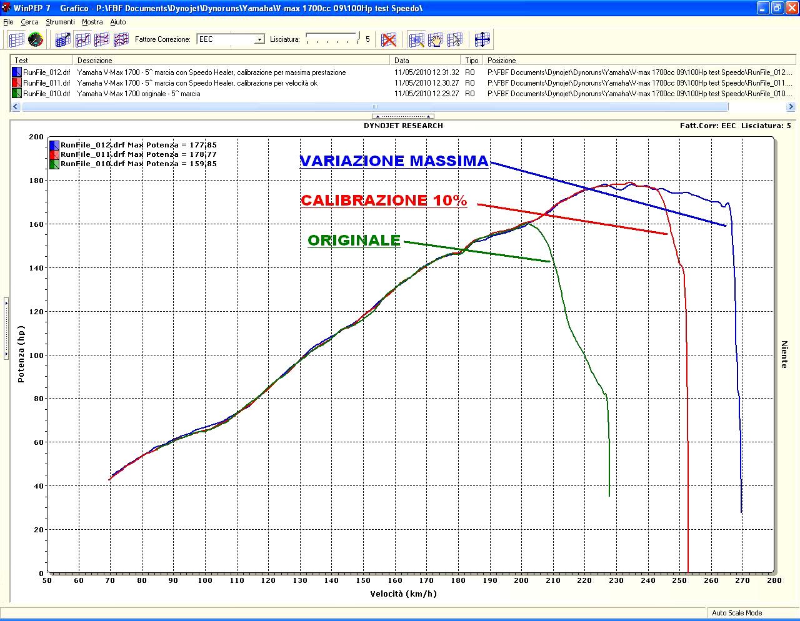Click run list scrollbar left arrow

pyautogui.click(x=16, y=107)
